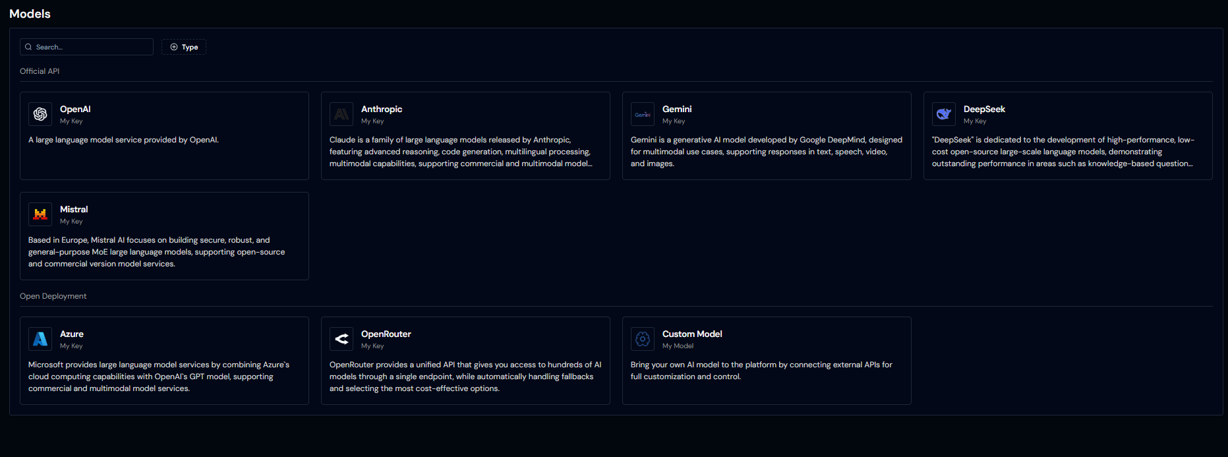Open the DeepSeek description card
1228x457 pixels.
pos(1063,152)
